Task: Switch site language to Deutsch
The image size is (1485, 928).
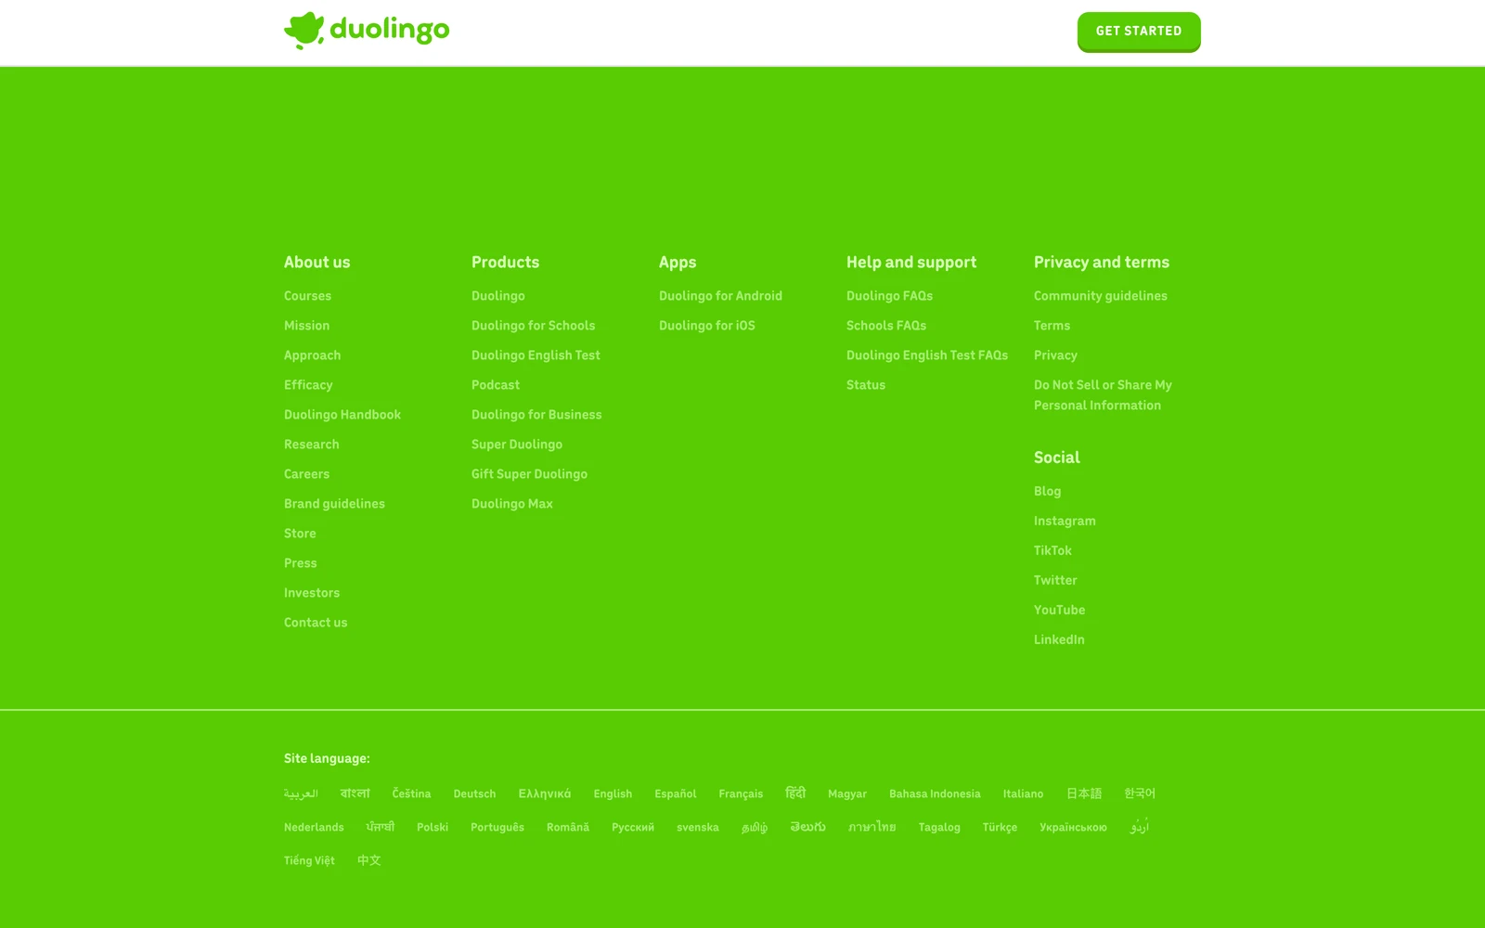Action: click(x=474, y=794)
